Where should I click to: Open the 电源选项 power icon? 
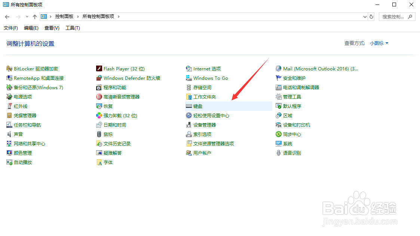[9, 97]
